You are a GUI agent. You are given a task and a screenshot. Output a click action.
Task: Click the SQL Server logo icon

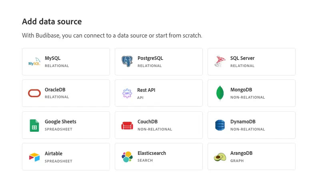220,61
